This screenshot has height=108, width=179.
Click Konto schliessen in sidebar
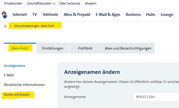click(x=17, y=95)
